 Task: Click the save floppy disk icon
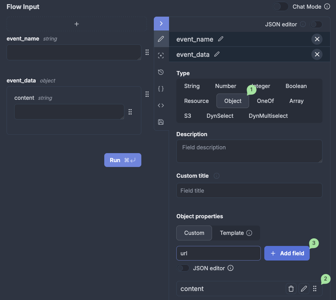(x=161, y=122)
